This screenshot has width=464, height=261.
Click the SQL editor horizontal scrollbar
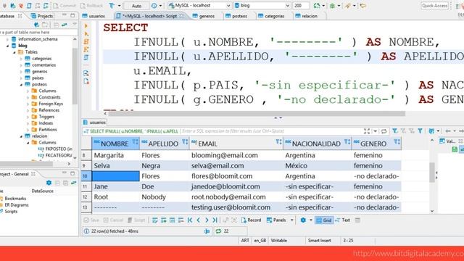pyautogui.click(x=257, y=114)
